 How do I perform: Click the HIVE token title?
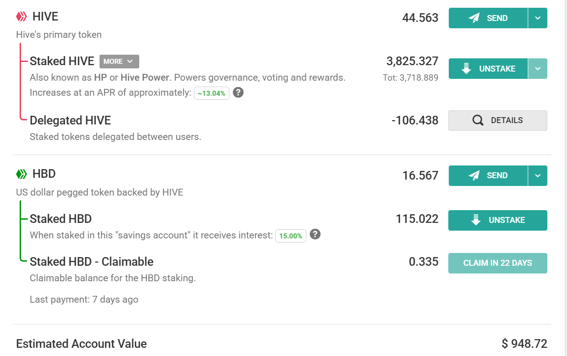coord(45,17)
